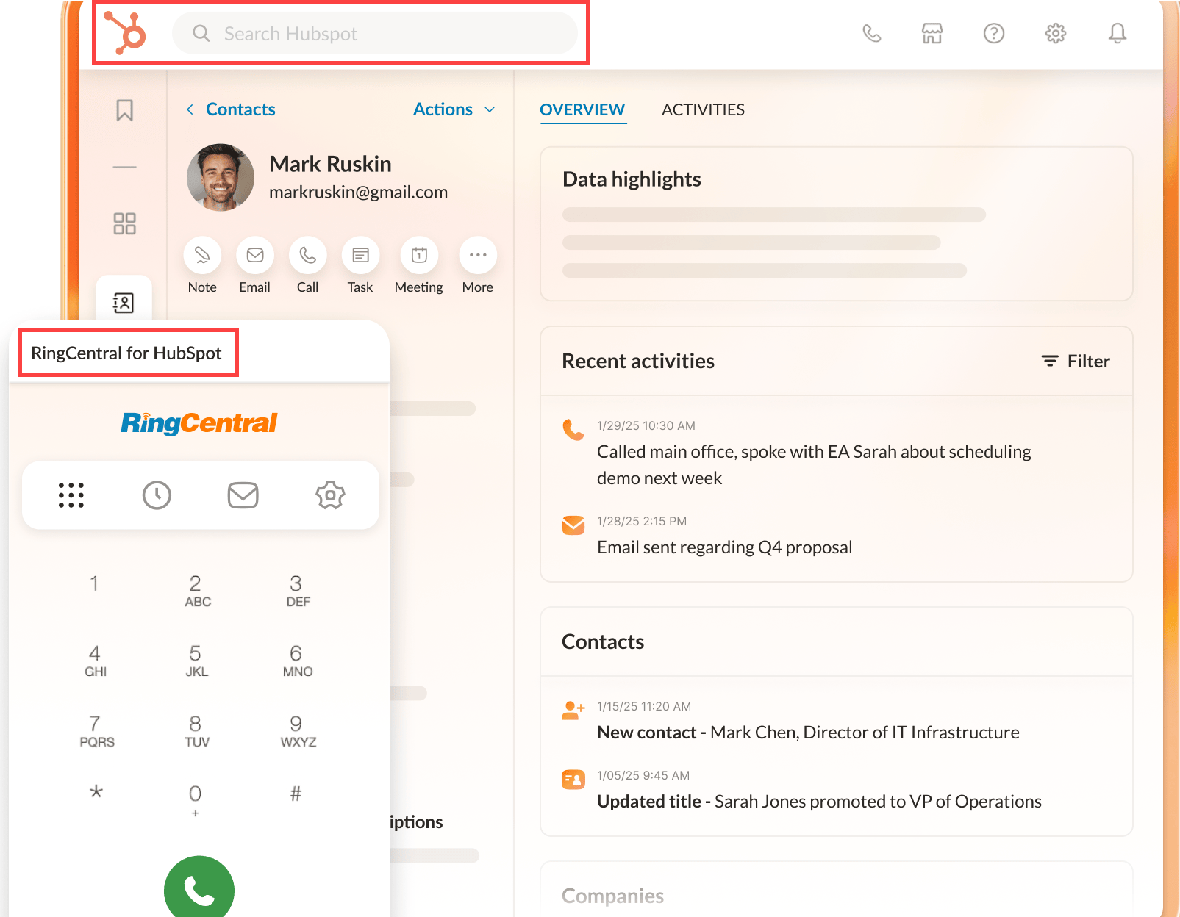Open RingCentral messages envelope
Screen dimensions: 1180x917
click(243, 495)
